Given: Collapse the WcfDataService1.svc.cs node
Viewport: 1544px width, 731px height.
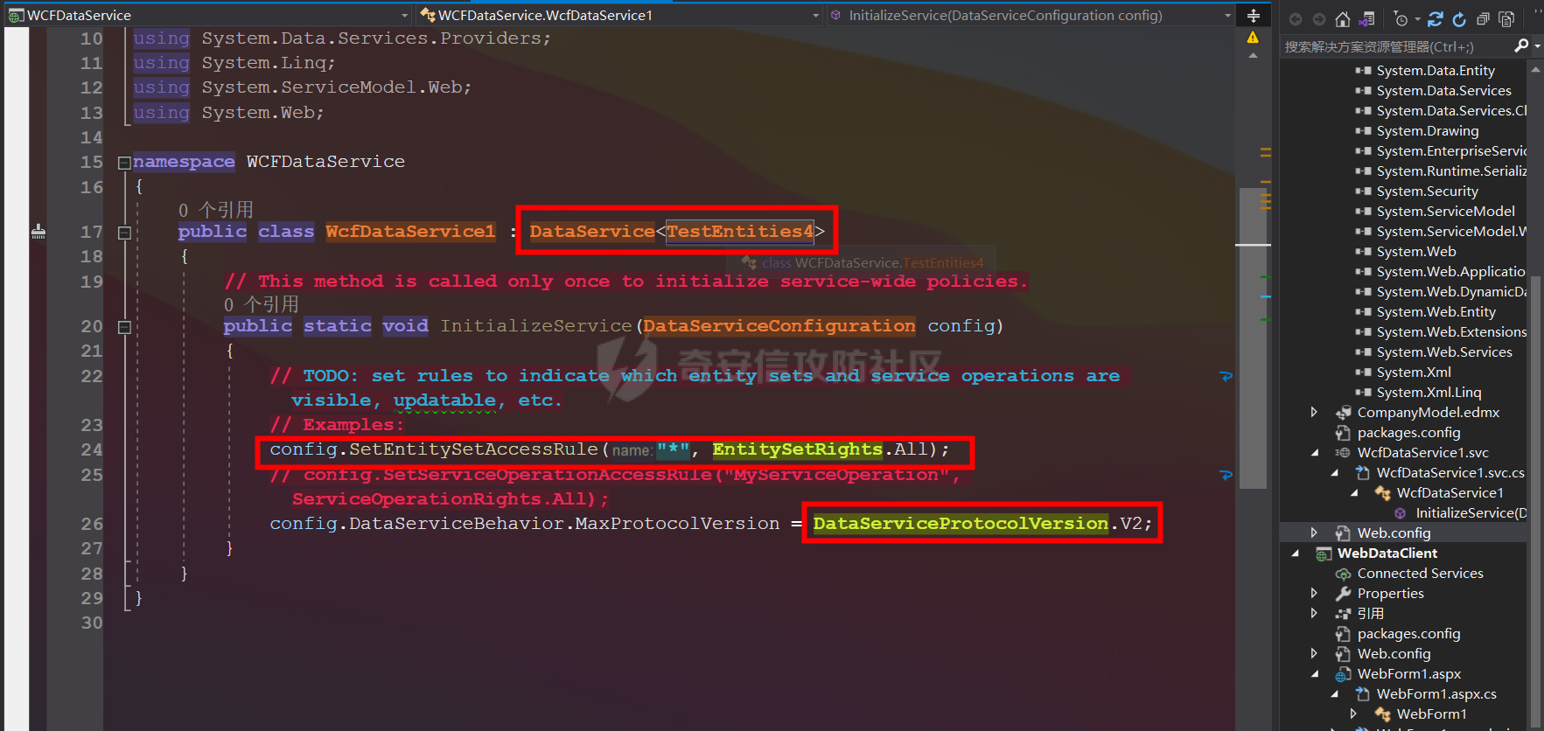Looking at the screenshot, I should pyautogui.click(x=1334, y=473).
